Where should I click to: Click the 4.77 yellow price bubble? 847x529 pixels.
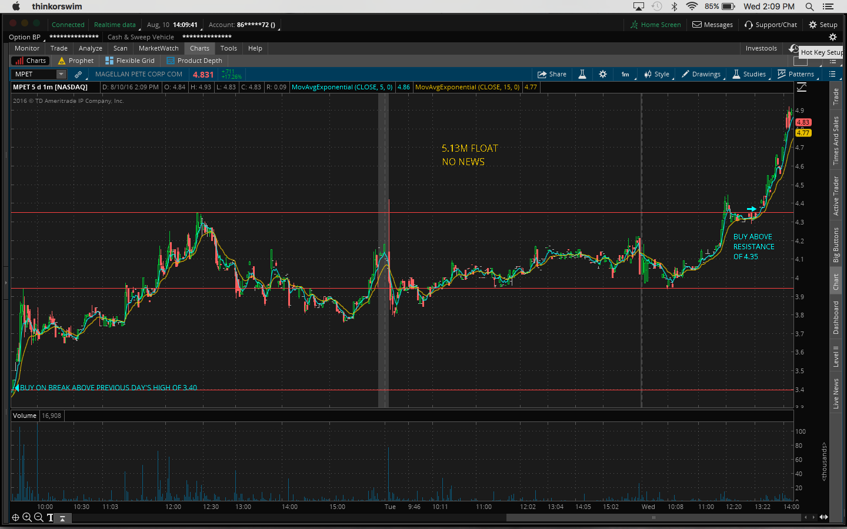(803, 133)
